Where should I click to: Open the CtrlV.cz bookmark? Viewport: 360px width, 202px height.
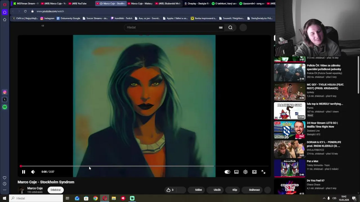25,18
